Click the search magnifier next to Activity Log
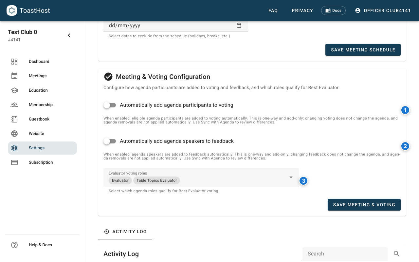Screen dimensions: 419x262 coord(396,253)
